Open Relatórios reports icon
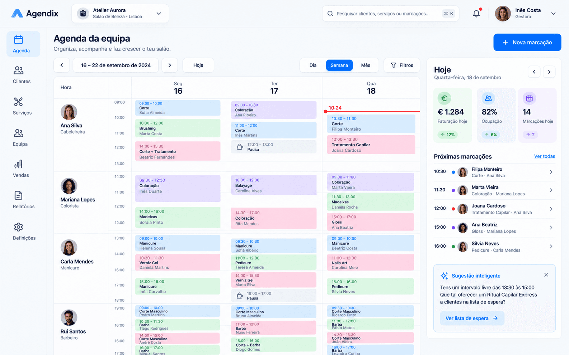The width and height of the screenshot is (569, 355). (x=18, y=195)
